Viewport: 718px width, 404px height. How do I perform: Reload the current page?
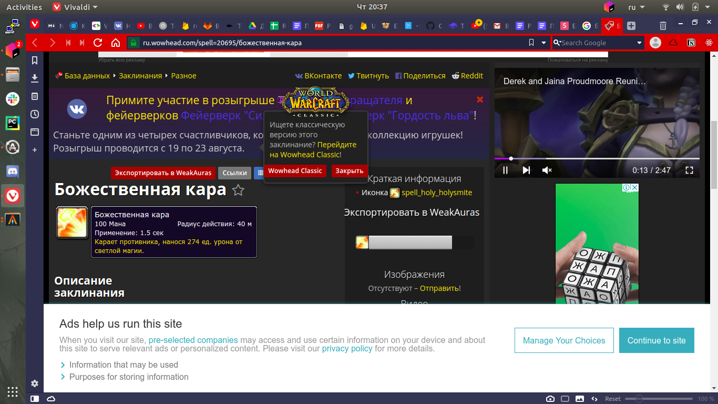98,43
